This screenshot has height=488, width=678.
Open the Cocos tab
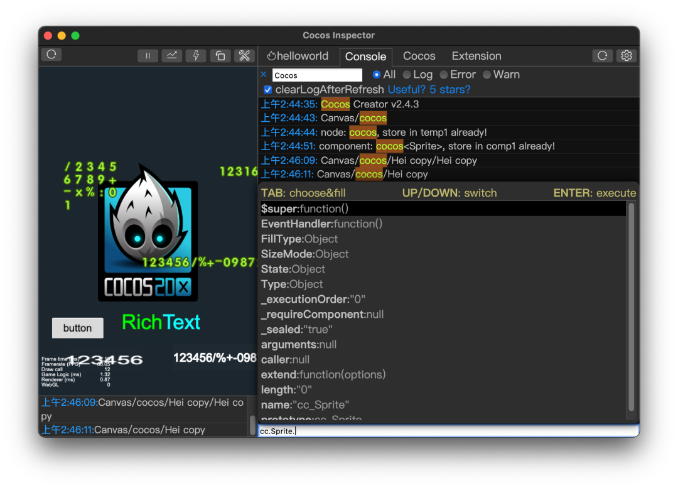click(x=419, y=56)
